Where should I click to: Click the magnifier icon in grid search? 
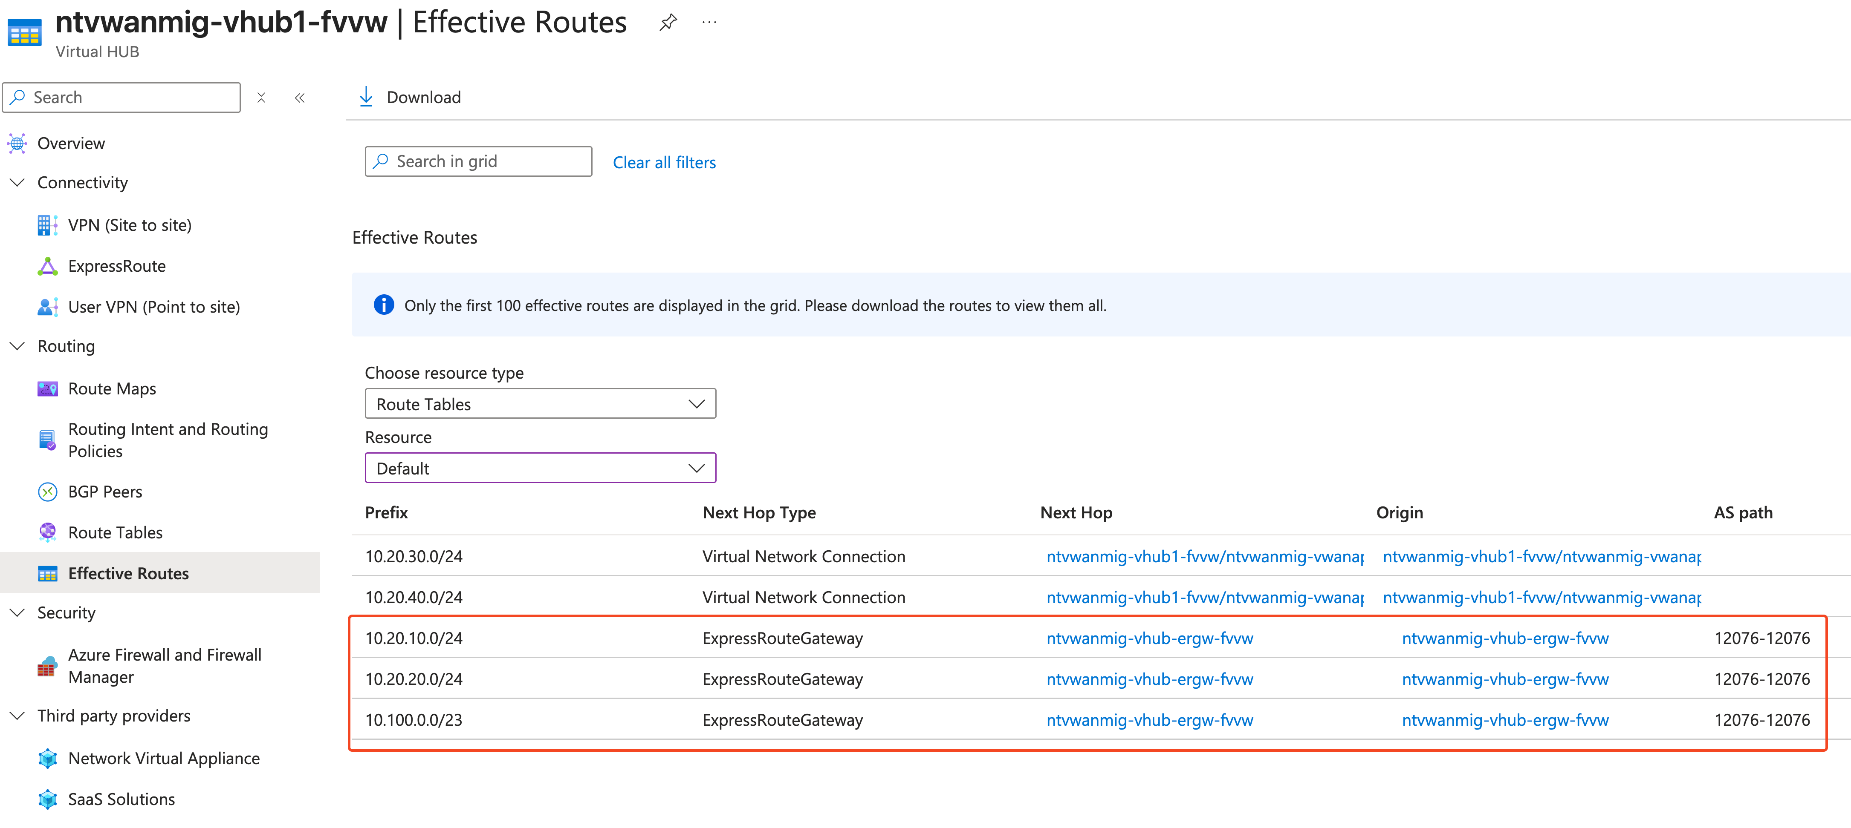click(381, 161)
